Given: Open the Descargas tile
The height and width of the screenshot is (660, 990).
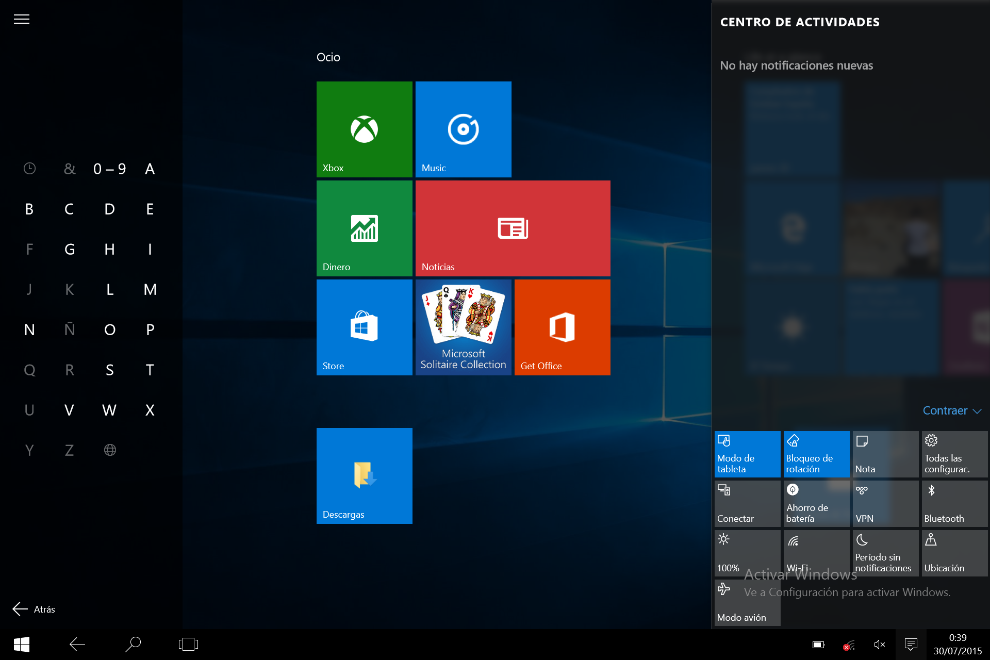Looking at the screenshot, I should (x=364, y=475).
